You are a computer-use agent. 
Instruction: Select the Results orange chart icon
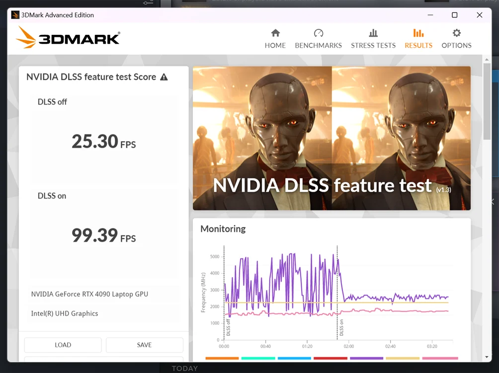point(418,33)
